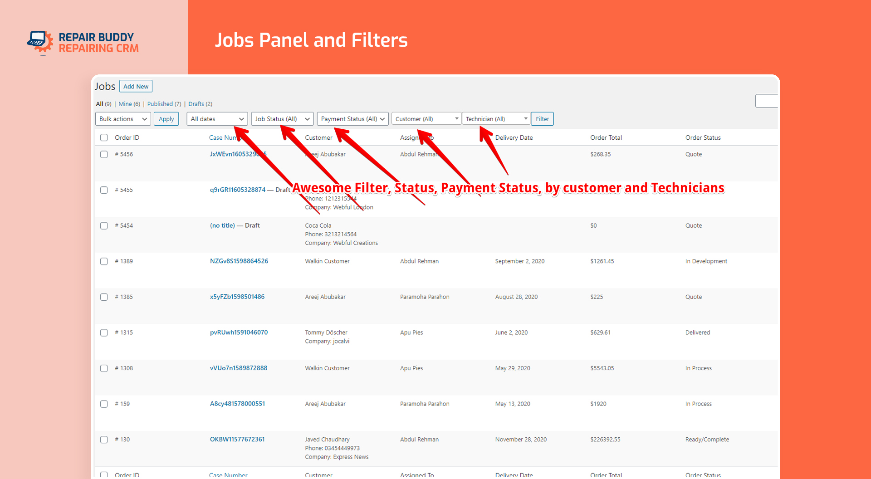Click customer Coca Cola
This screenshot has width=871, height=479.
[318, 225]
